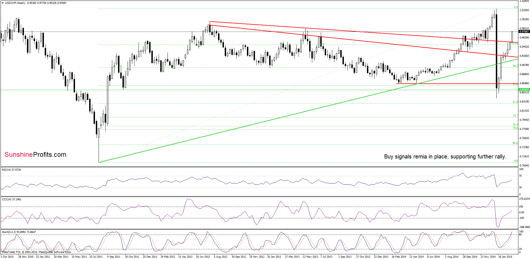Click the Stoch(5,3,3) indicator label
This screenshot has height=259, width=530.
pos(19,232)
